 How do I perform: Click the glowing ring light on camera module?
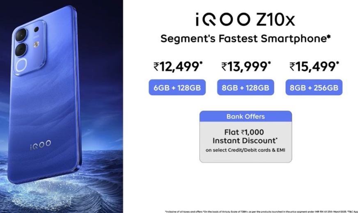click(21, 65)
